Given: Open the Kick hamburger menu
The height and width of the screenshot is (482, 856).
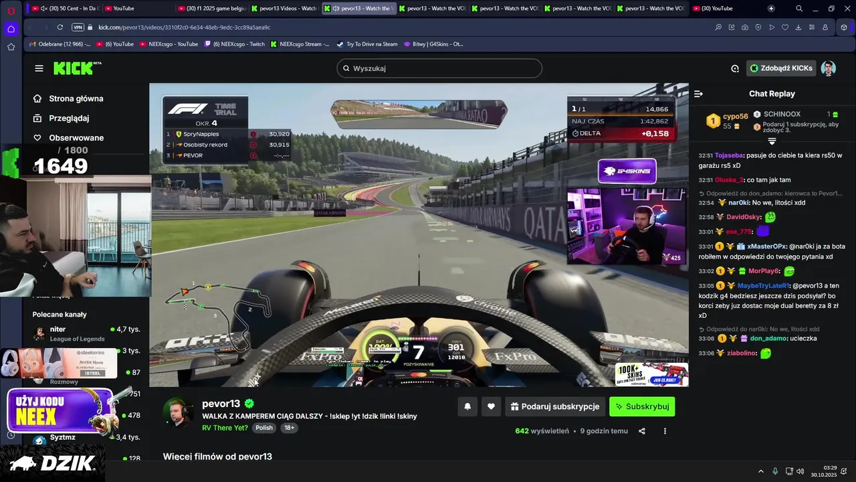Looking at the screenshot, I should point(39,68).
